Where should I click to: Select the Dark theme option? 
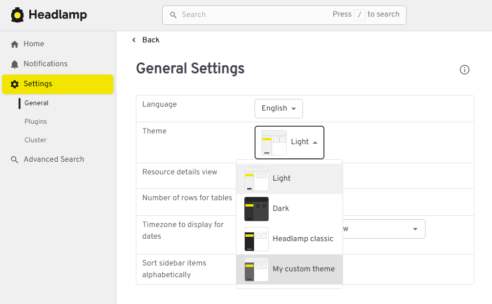click(x=289, y=209)
